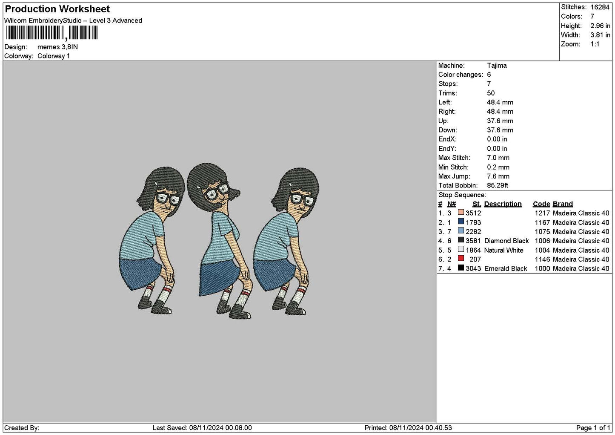Click the thread 1793 dark blue swatch
The image size is (615, 435).
(x=461, y=222)
